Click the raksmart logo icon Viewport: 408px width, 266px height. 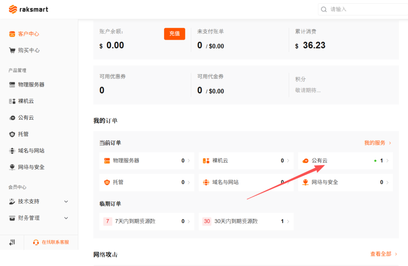click(x=13, y=9)
